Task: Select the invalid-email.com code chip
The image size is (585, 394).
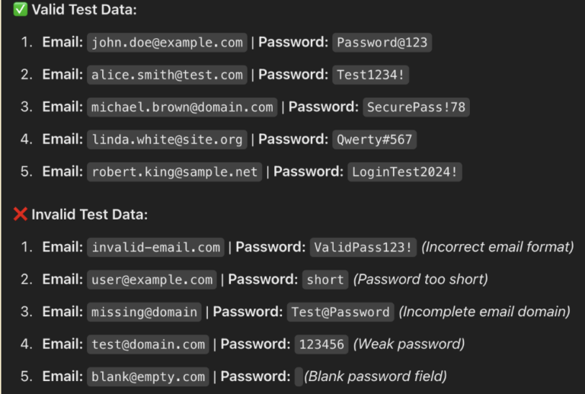Action: coord(155,248)
